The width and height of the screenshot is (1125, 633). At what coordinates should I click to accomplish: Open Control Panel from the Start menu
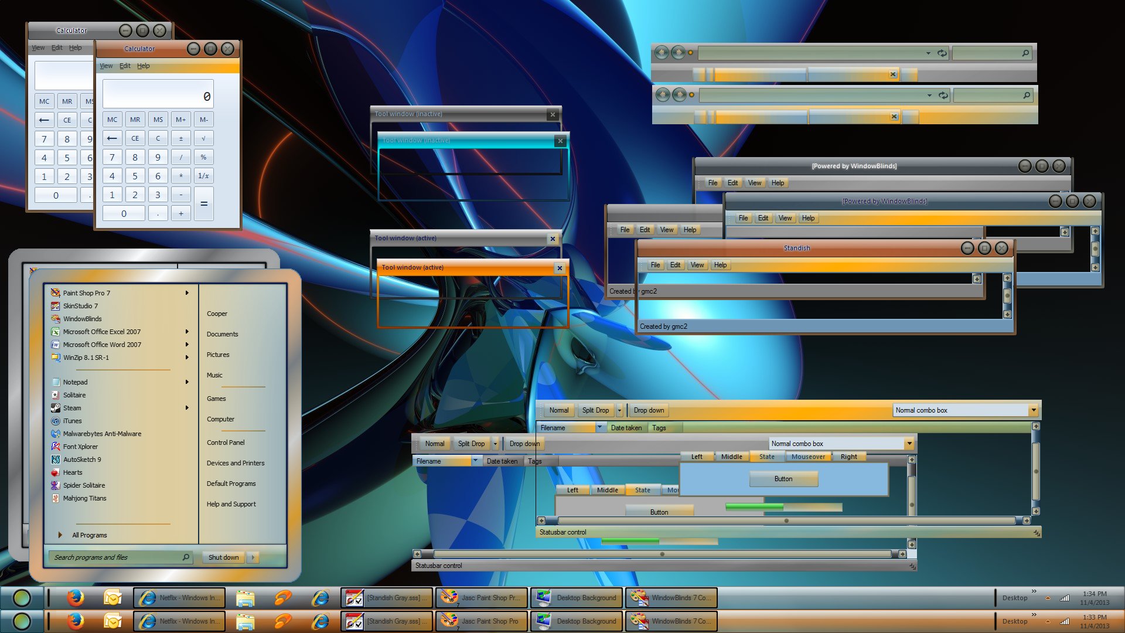(226, 443)
